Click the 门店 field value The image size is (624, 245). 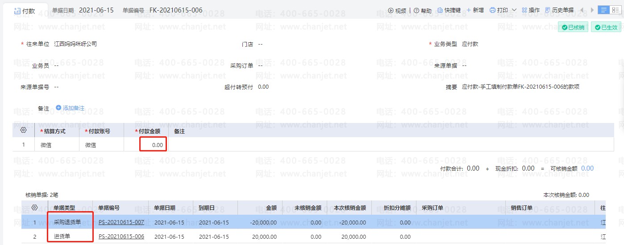pyautogui.click(x=260, y=44)
